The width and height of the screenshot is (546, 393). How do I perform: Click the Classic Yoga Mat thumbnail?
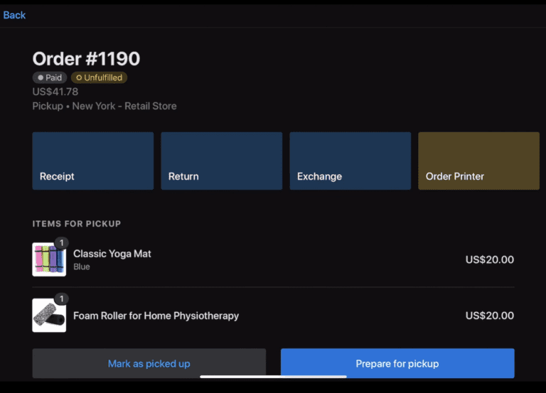[49, 259]
